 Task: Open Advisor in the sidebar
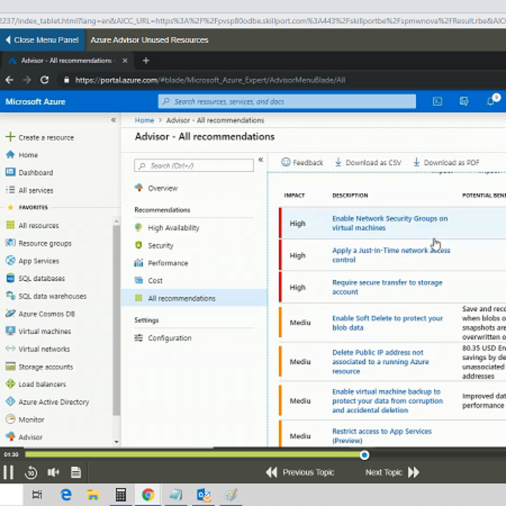pyautogui.click(x=24, y=437)
